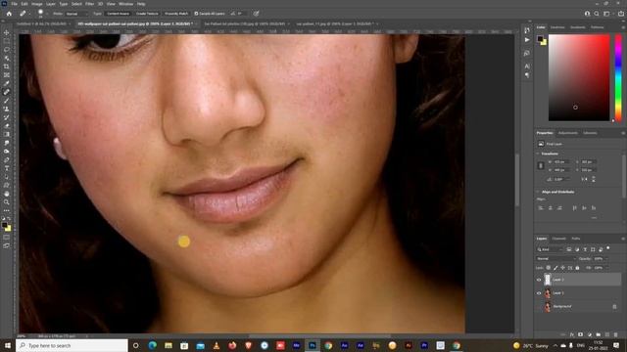Add a layer mask
627x352 pixels.
click(580, 334)
